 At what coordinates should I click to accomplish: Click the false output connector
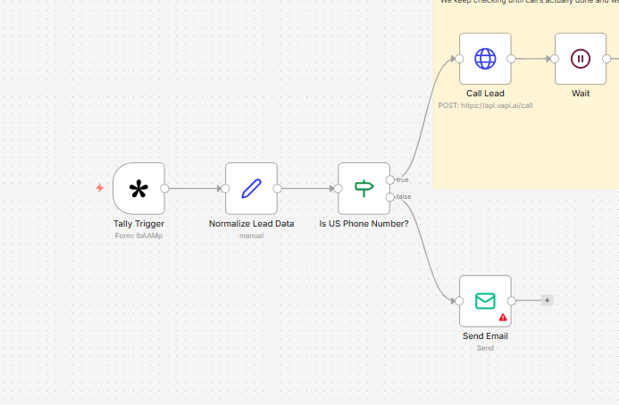(x=389, y=196)
